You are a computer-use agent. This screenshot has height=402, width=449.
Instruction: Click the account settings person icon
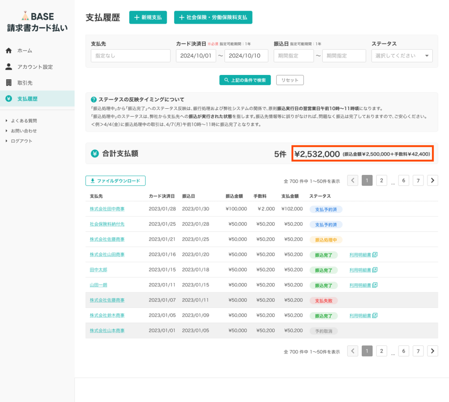click(x=9, y=67)
